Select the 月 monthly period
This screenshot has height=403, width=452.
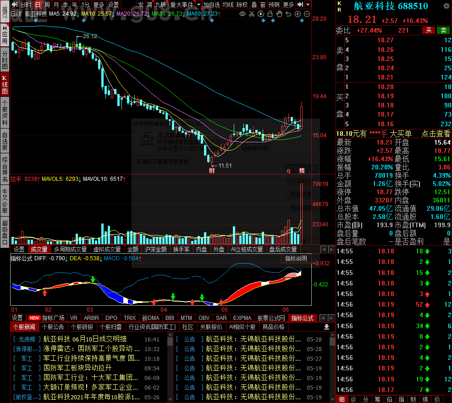tap(56, 5)
